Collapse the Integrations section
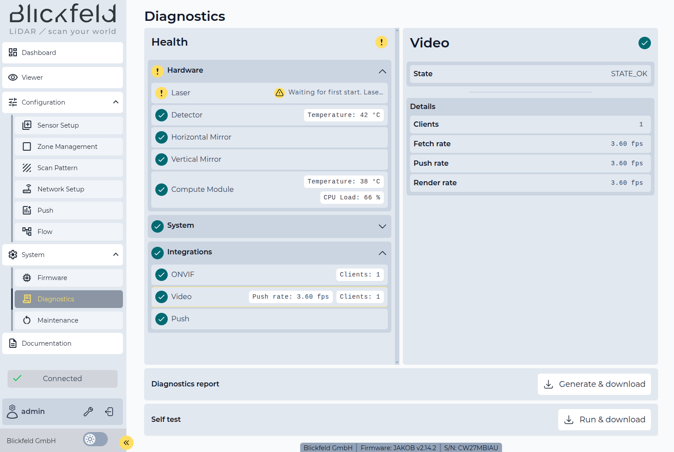674x452 pixels. coord(382,253)
